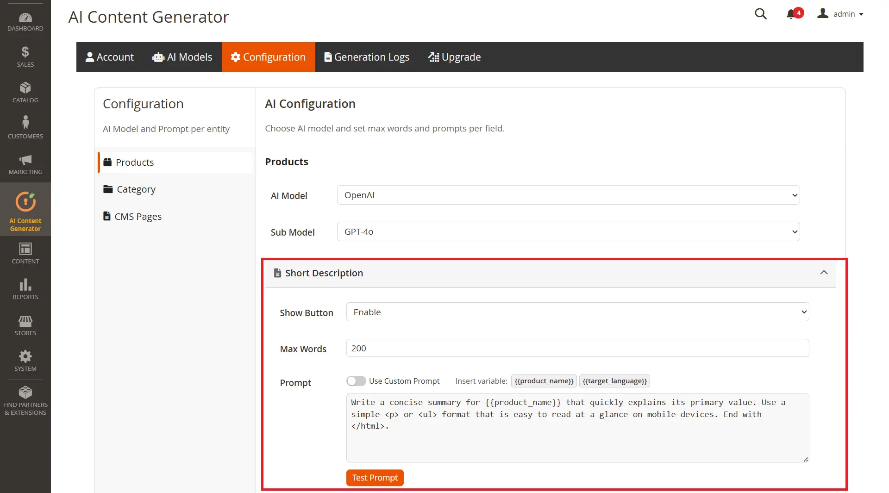Switch to the Generation Logs tab
This screenshot has height=493, width=889.
pos(367,56)
